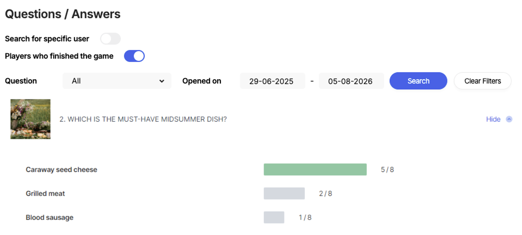The height and width of the screenshot is (235, 522).
Task: Enable the Search for specific user toggle
Action: [110, 39]
